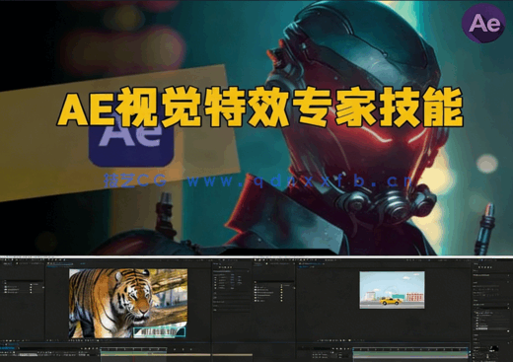Click the tiger footage in left composition viewer
513x362 pixels.
(x=128, y=303)
